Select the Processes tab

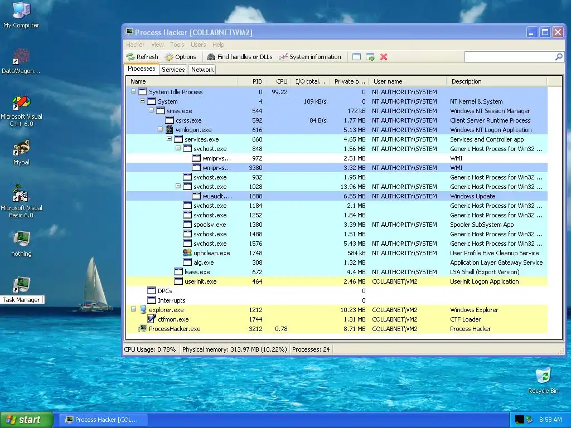[x=141, y=69]
